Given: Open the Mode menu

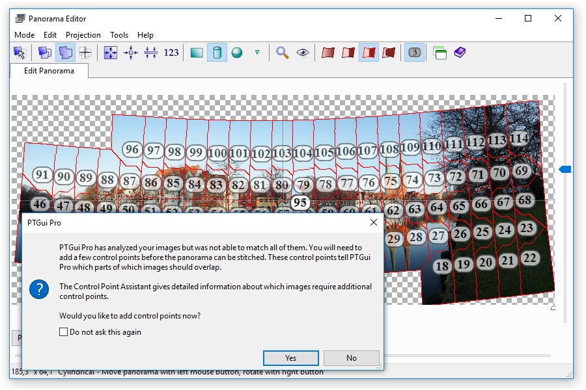Looking at the screenshot, I should [24, 34].
